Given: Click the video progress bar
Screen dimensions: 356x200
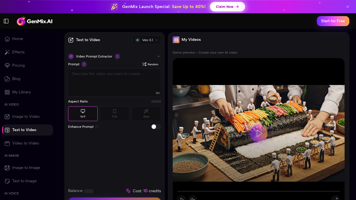Looking at the screenshot, I should (258, 191).
